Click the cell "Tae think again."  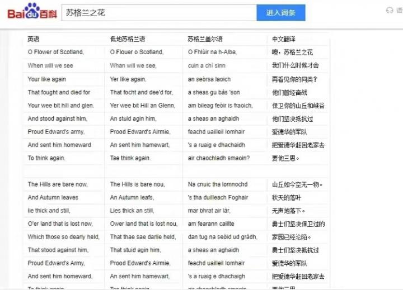pos(130,158)
